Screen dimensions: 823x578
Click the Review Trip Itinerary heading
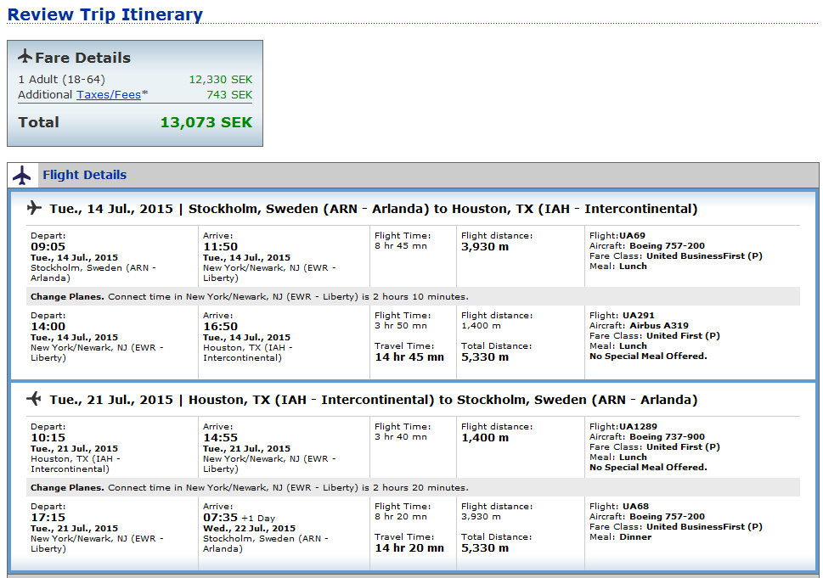(105, 14)
